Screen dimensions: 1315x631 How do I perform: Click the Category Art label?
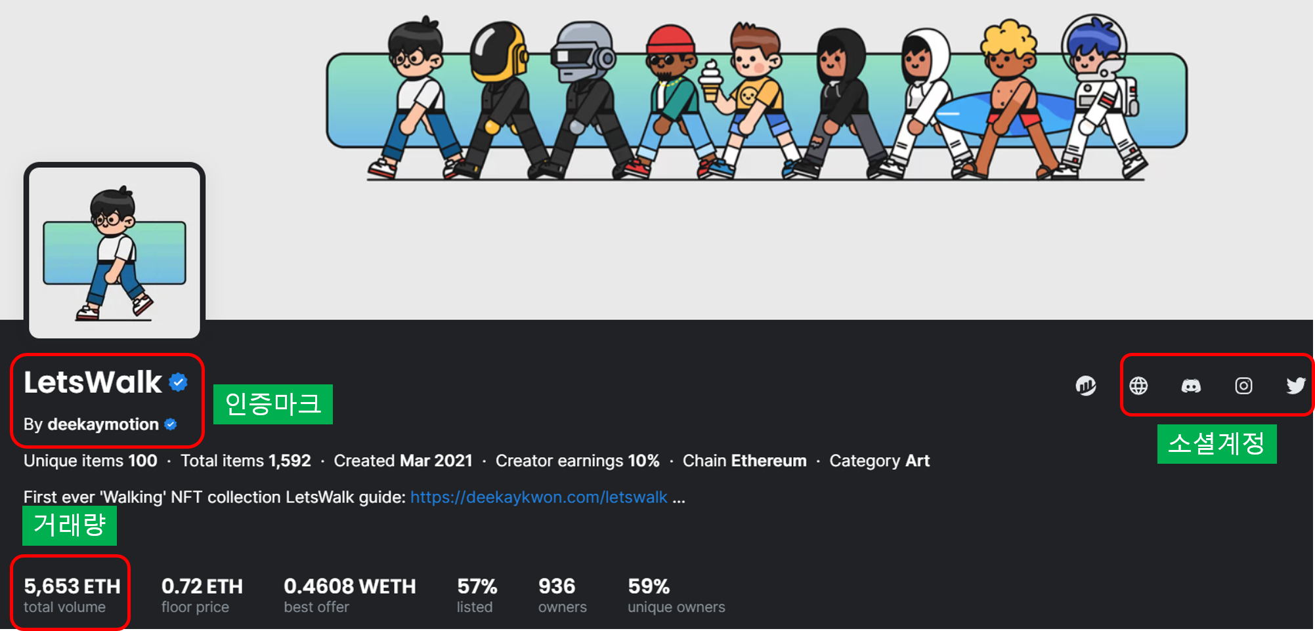pyautogui.click(x=879, y=461)
